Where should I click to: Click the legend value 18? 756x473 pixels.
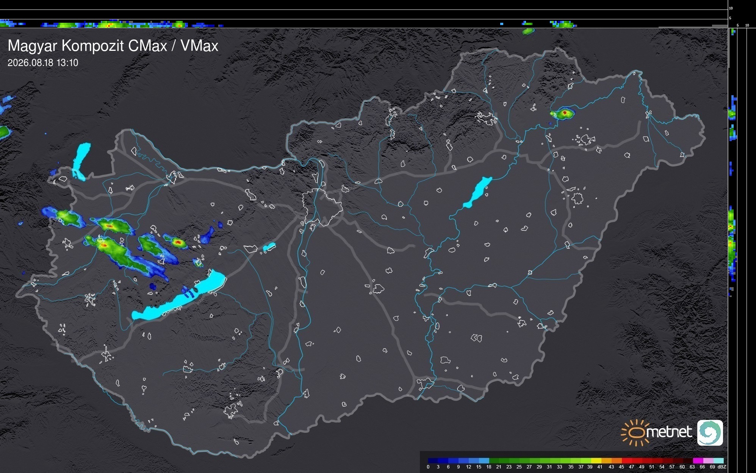point(489,467)
